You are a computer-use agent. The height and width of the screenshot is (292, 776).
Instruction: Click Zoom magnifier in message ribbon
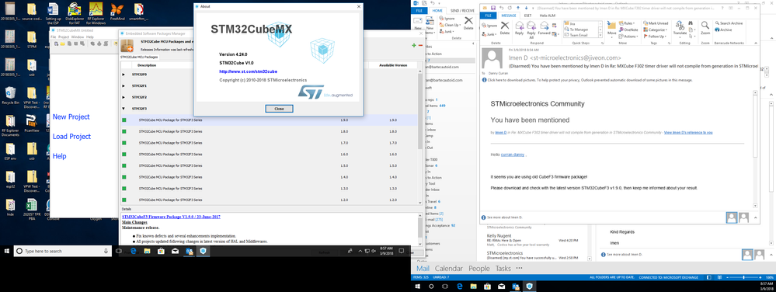tap(705, 27)
